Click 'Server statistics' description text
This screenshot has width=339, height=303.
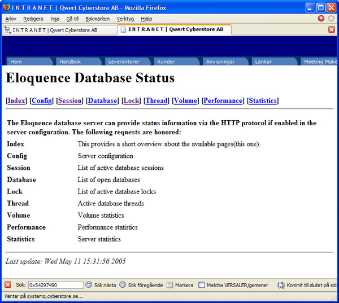(99, 239)
